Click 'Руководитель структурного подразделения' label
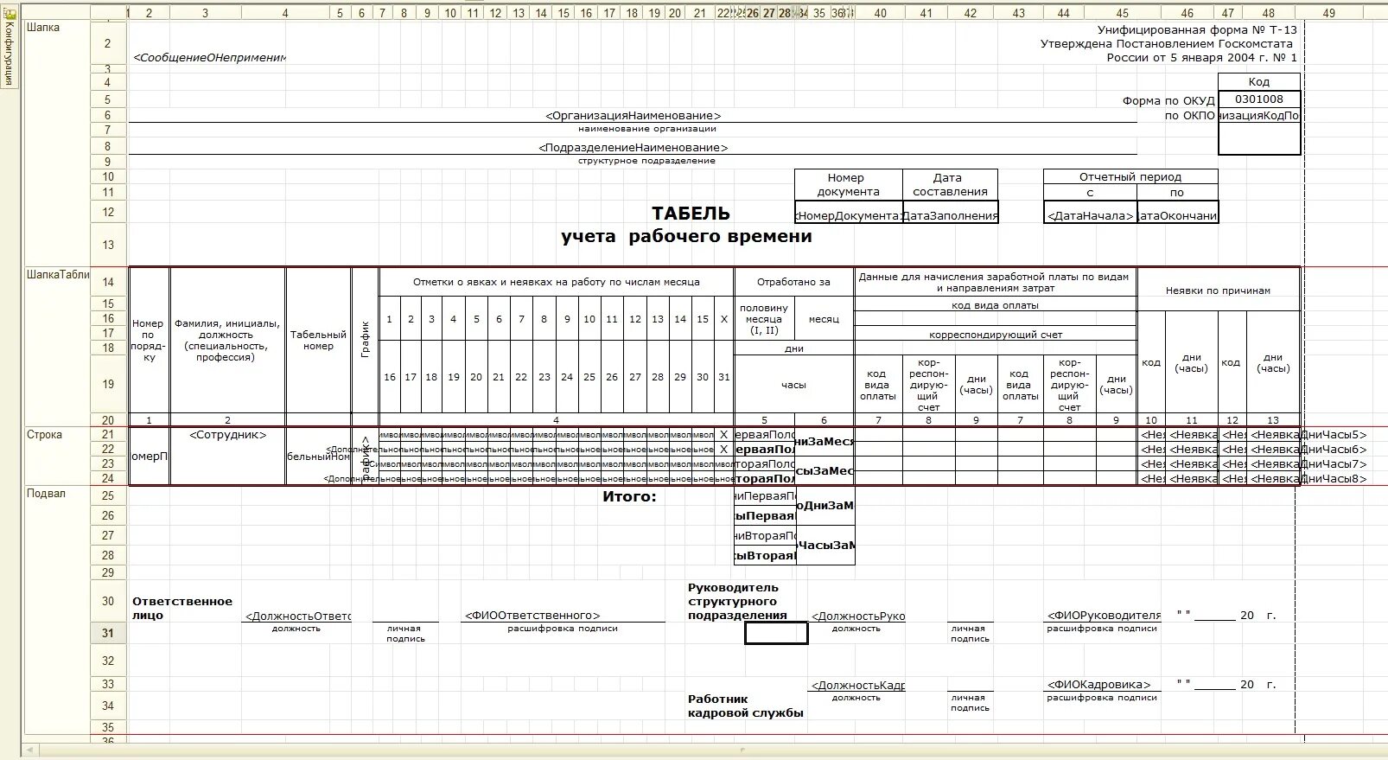This screenshot has height=760, width=1388. pos(737,602)
